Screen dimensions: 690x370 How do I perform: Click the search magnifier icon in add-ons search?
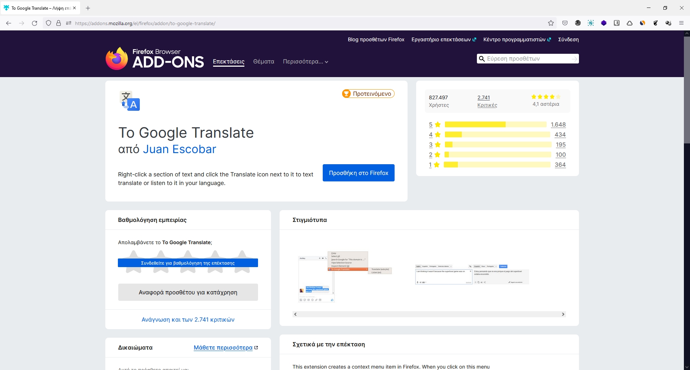(x=482, y=59)
